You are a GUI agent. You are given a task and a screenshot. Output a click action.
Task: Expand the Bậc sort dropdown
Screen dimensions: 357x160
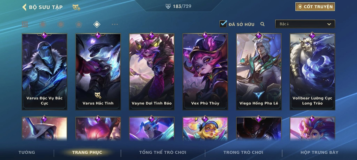pyautogui.click(x=305, y=24)
